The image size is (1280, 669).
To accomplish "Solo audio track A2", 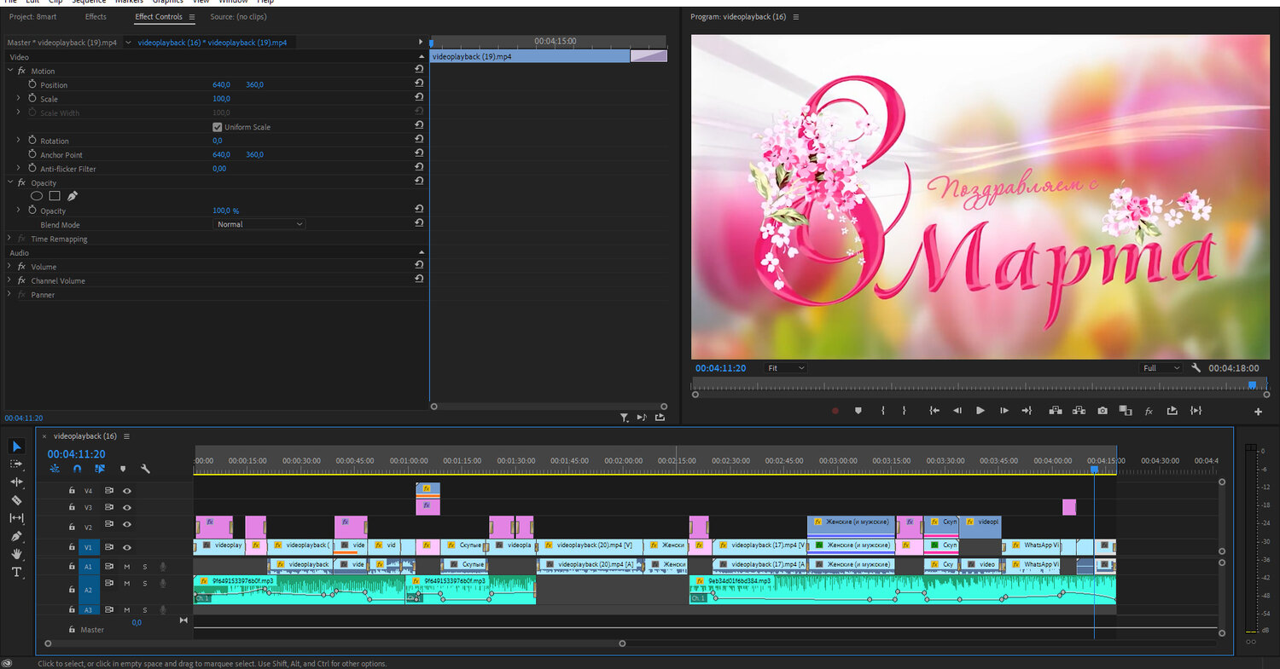I will (x=144, y=584).
